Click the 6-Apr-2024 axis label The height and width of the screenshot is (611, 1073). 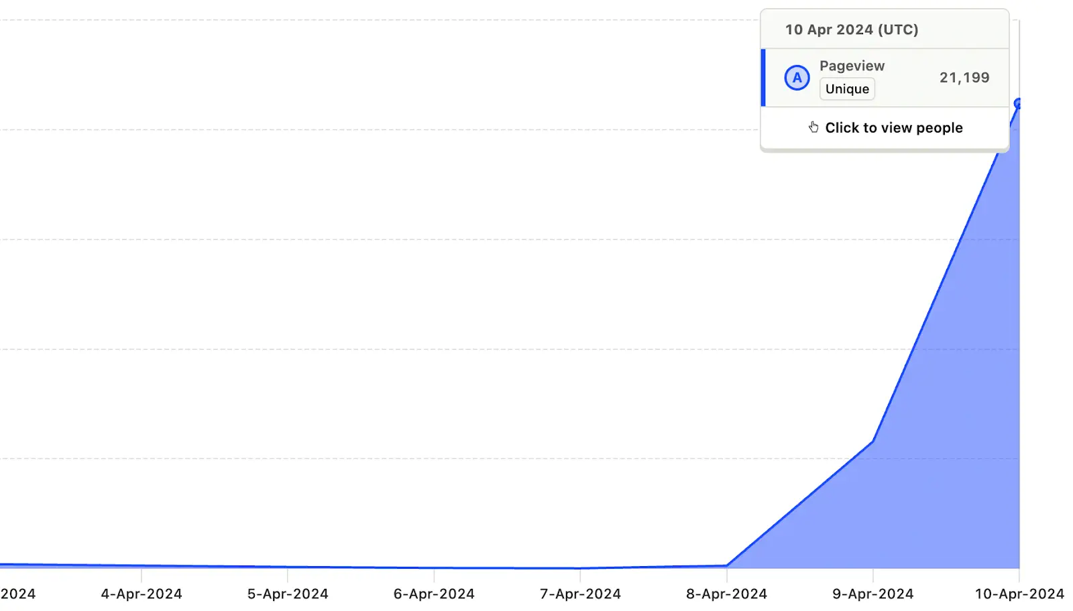click(x=434, y=594)
